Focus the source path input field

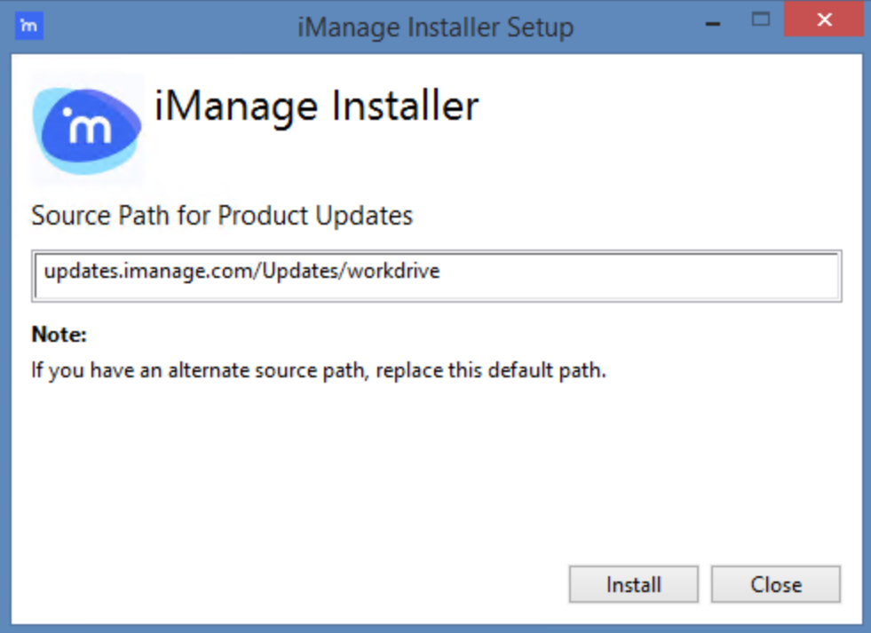tap(437, 276)
